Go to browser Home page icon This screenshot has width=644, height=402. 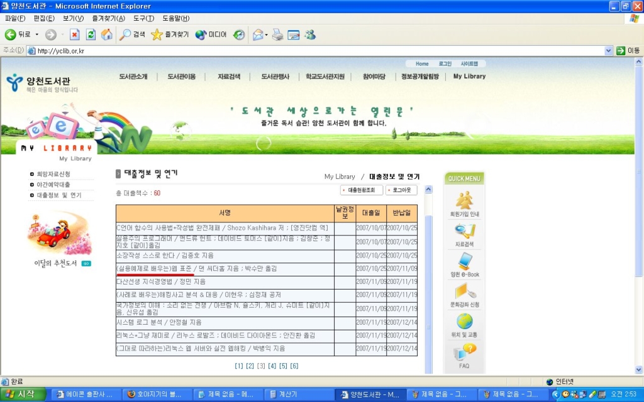(107, 35)
